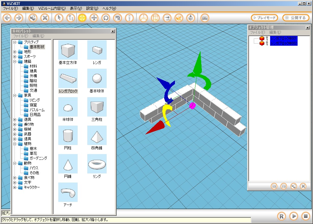The height and width of the screenshot is (224, 313).
Task: Open the ヘルプ(H) menu
Action: (109, 8)
